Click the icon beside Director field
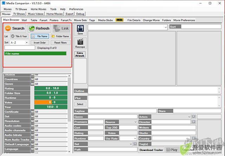 pyautogui.click(x=194, y=122)
